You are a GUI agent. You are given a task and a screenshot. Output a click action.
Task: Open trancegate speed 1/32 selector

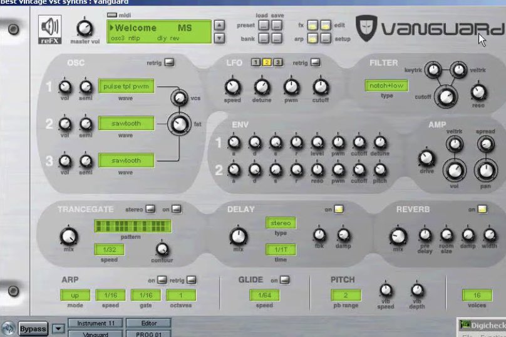coord(110,249)
